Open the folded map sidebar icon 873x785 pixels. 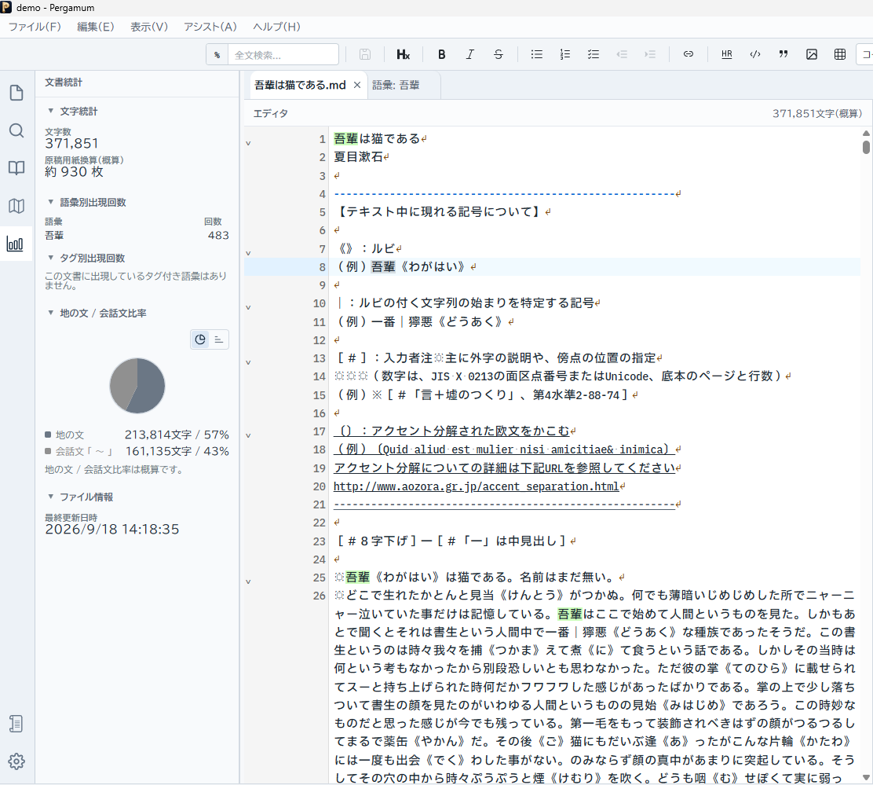pyautogui.click(x=16, y=206)
